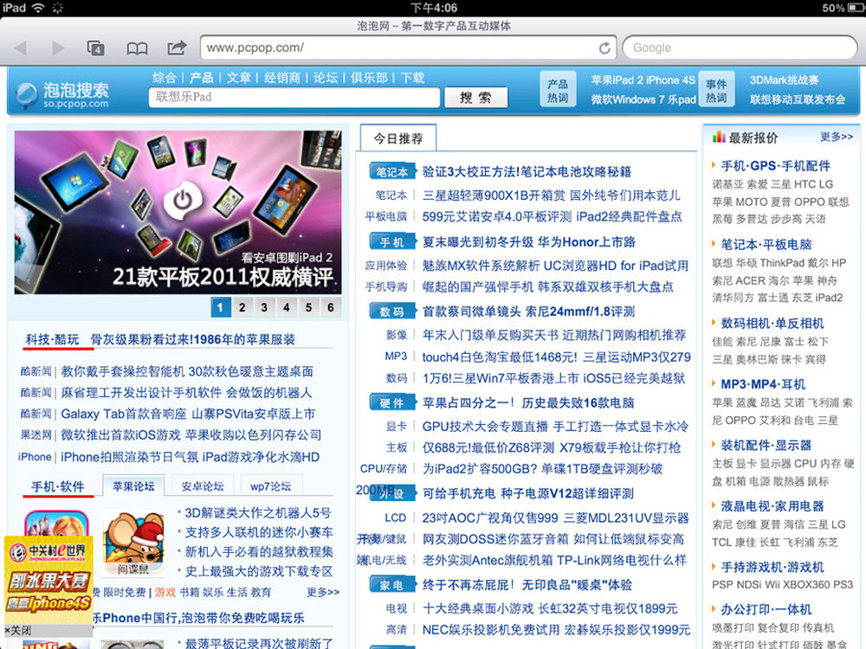Open 可给手机充电 种子电源V12超详细评测 headline
The height and width of the screenshot is (649, 866).
click(528, 493)
